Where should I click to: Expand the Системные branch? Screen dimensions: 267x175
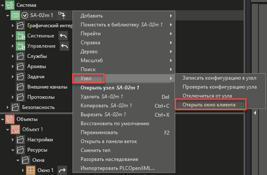coord(13,36)
